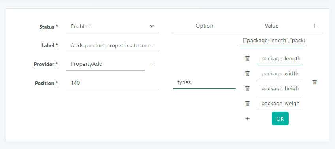This screenshot has width=335, height=149.
Task: Remove the package-width value
Action: [x=247, y=74]
